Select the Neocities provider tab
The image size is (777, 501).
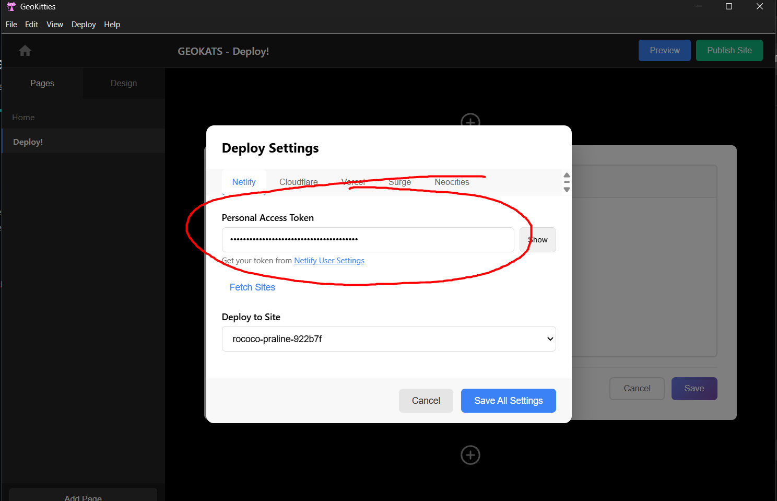pyautogui.click(x=452, y=182)
